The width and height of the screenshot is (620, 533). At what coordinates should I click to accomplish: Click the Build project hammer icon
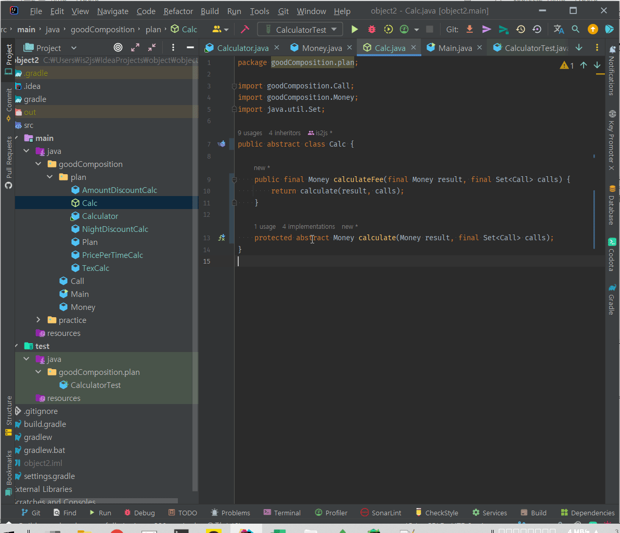pyautogui.click(x=244, y=30)
